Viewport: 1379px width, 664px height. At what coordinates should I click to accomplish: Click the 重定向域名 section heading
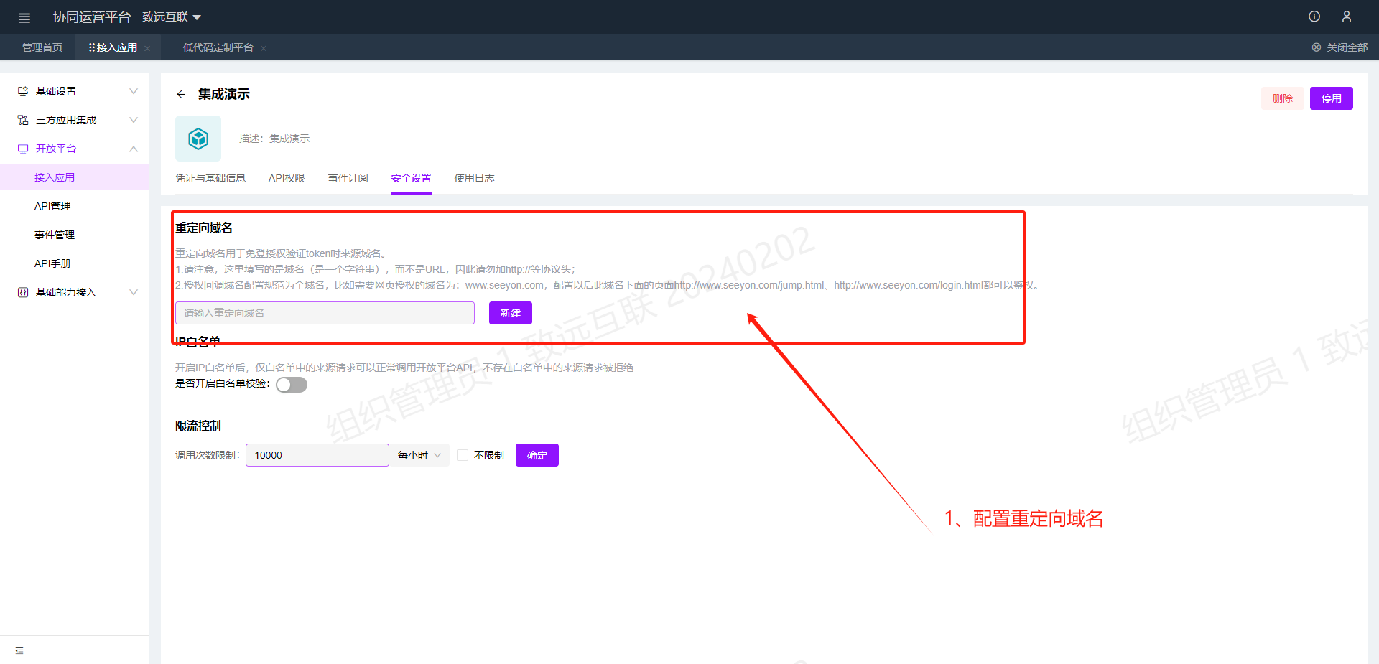(204, 228)
